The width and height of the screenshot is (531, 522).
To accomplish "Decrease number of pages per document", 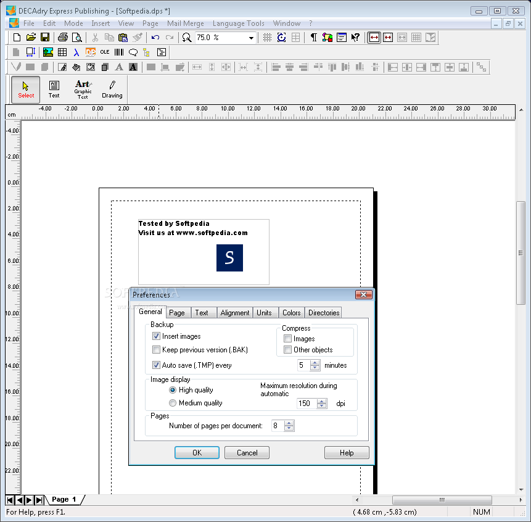I will pos(289,428).
